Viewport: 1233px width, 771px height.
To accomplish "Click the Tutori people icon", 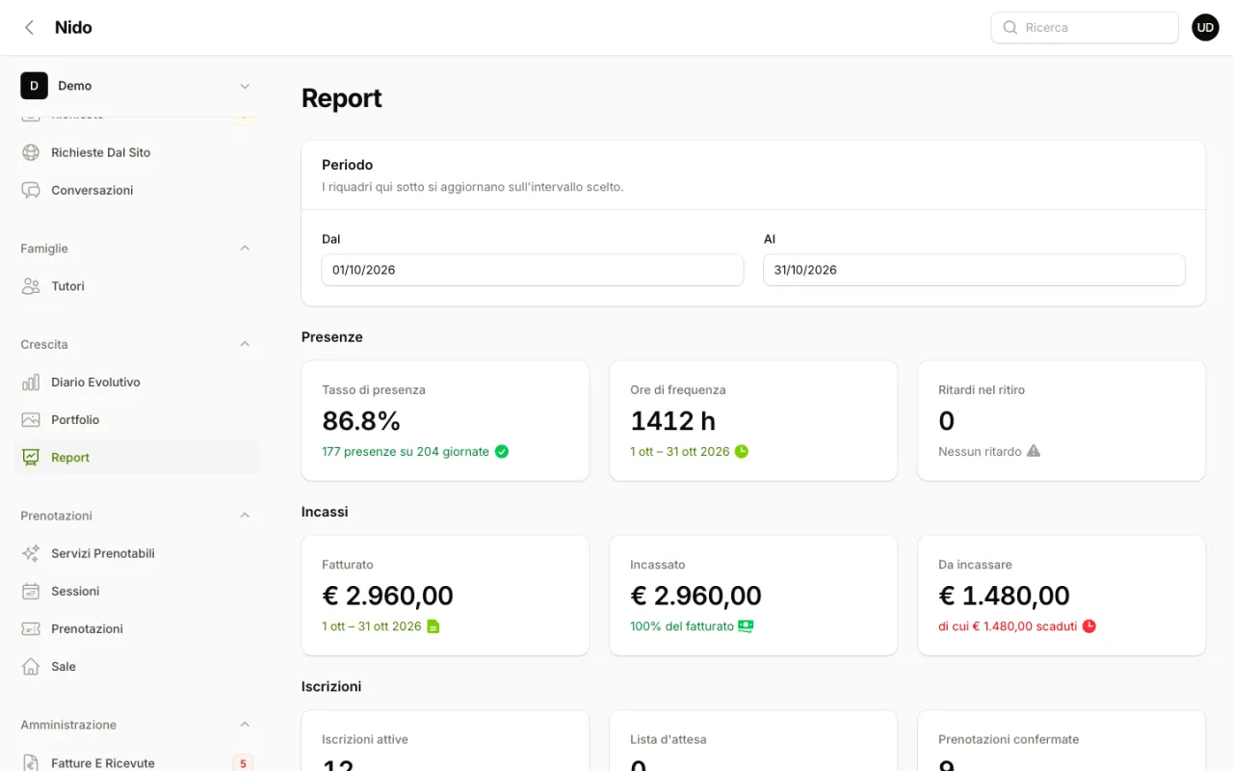I will [x=31, y=286].
